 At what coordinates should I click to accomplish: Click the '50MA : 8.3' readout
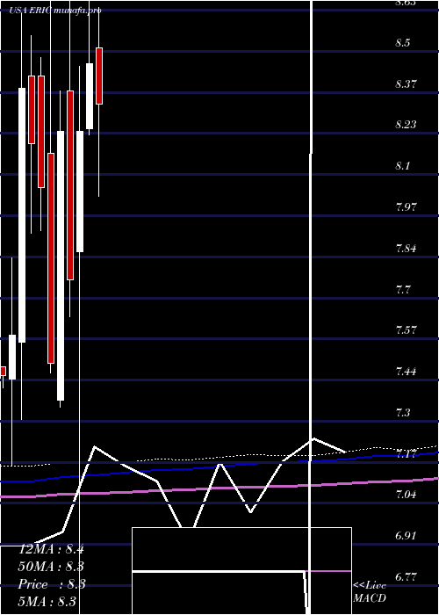[x=51, y=567]
